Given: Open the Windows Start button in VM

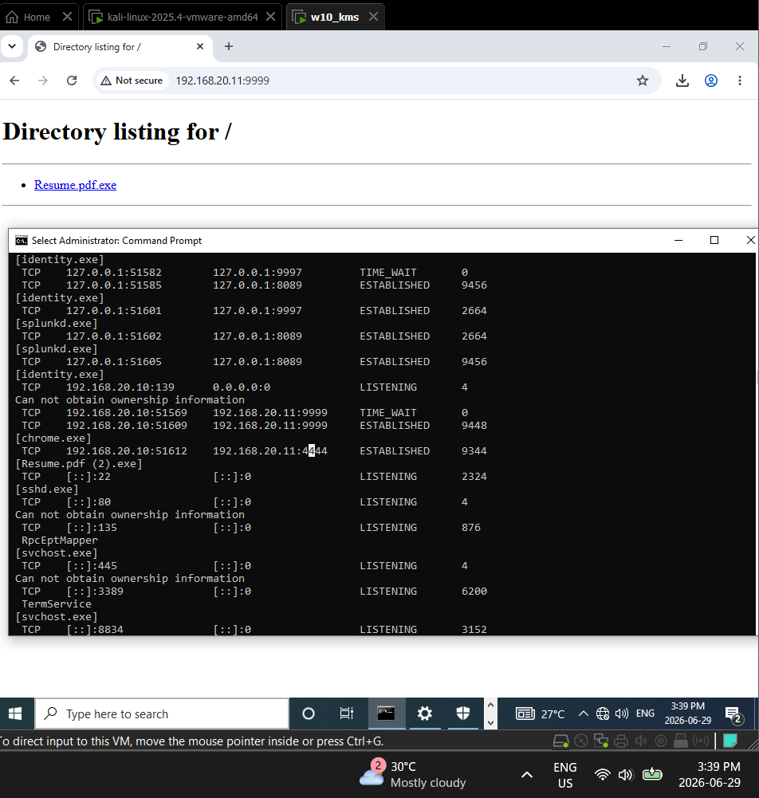Looking at the screenshot, I should tap(15, 713).
